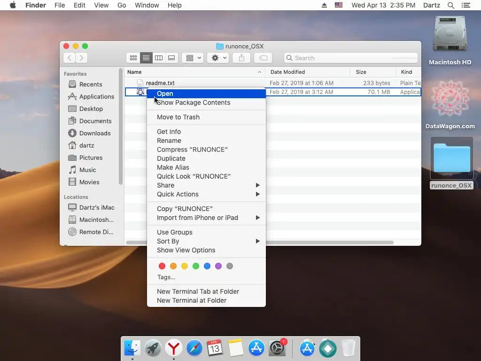The image size is (481, 361).
Task: Go forward with the forward arrow
Action: point(81,58)
